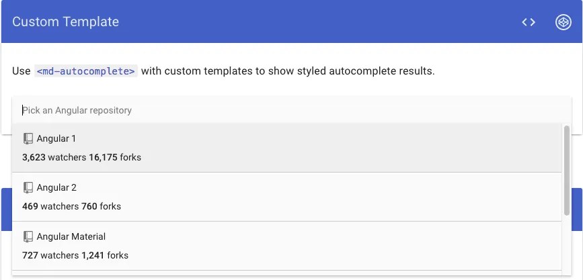Click the repository icon beside Angular 2
The image size is (583, 280).
pyautogui.click(x=28, y=187)
